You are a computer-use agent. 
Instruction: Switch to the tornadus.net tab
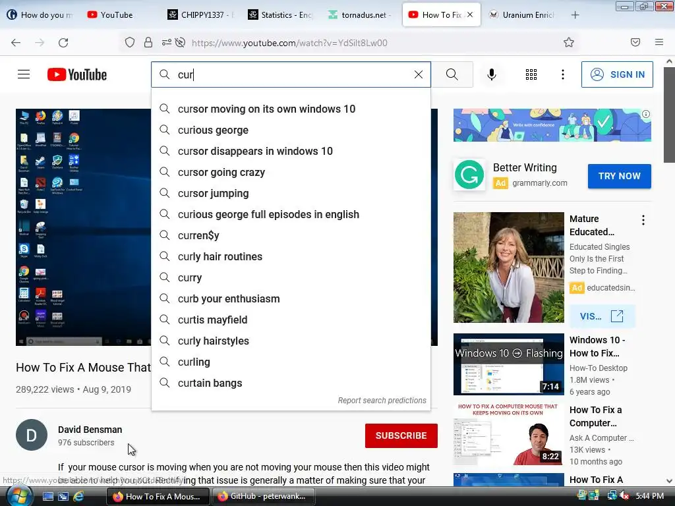click(360, 15)
